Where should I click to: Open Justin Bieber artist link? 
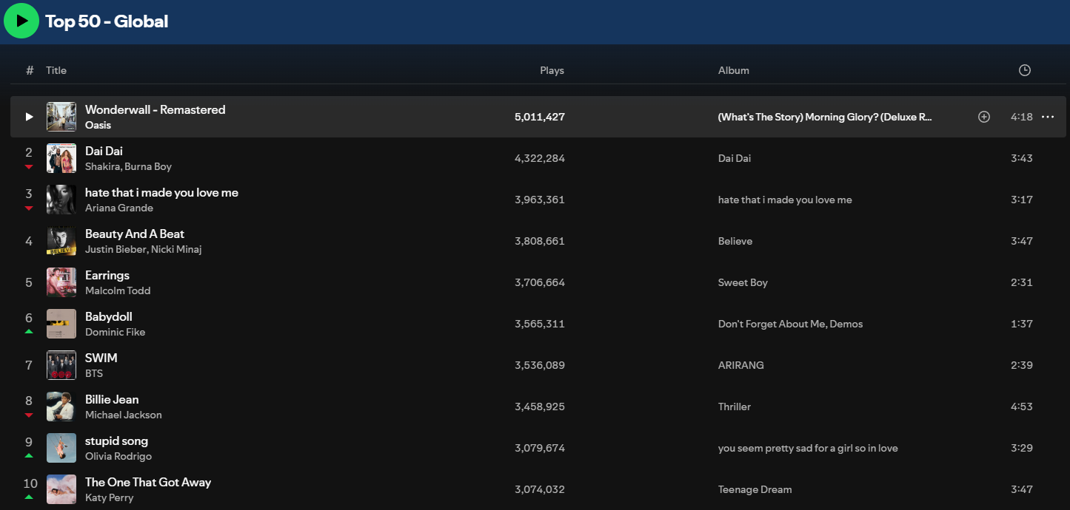tap(116, 249)
